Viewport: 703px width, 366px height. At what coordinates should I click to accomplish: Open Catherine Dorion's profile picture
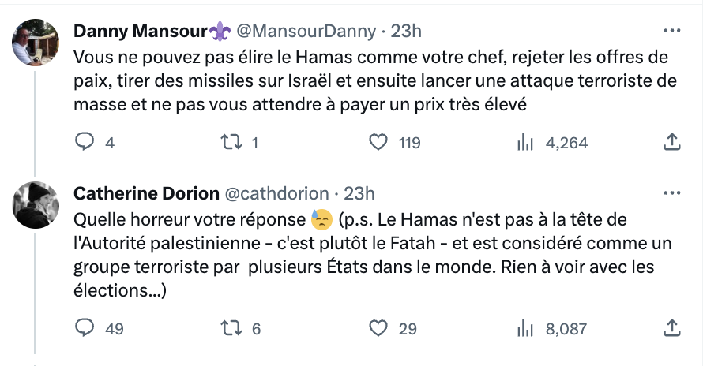point(36,205)
